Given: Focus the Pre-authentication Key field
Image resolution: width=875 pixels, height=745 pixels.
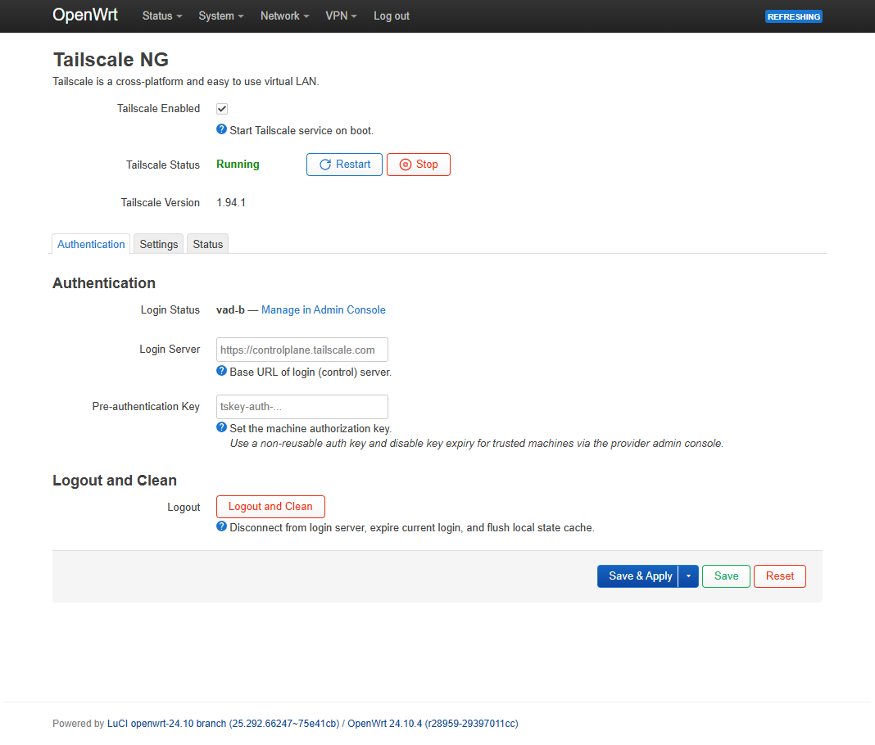Looking at the screenshot, I should [301, 407].
